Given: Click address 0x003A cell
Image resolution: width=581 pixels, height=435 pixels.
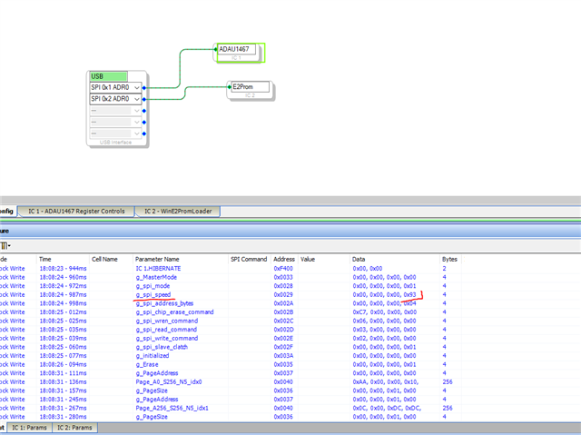Looking at the screenshot, I should coord(283,356).
